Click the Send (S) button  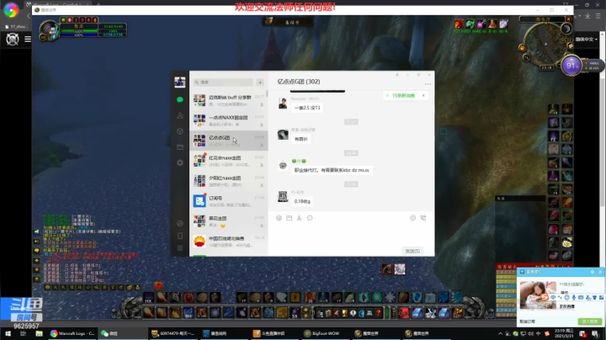[412, 251]
